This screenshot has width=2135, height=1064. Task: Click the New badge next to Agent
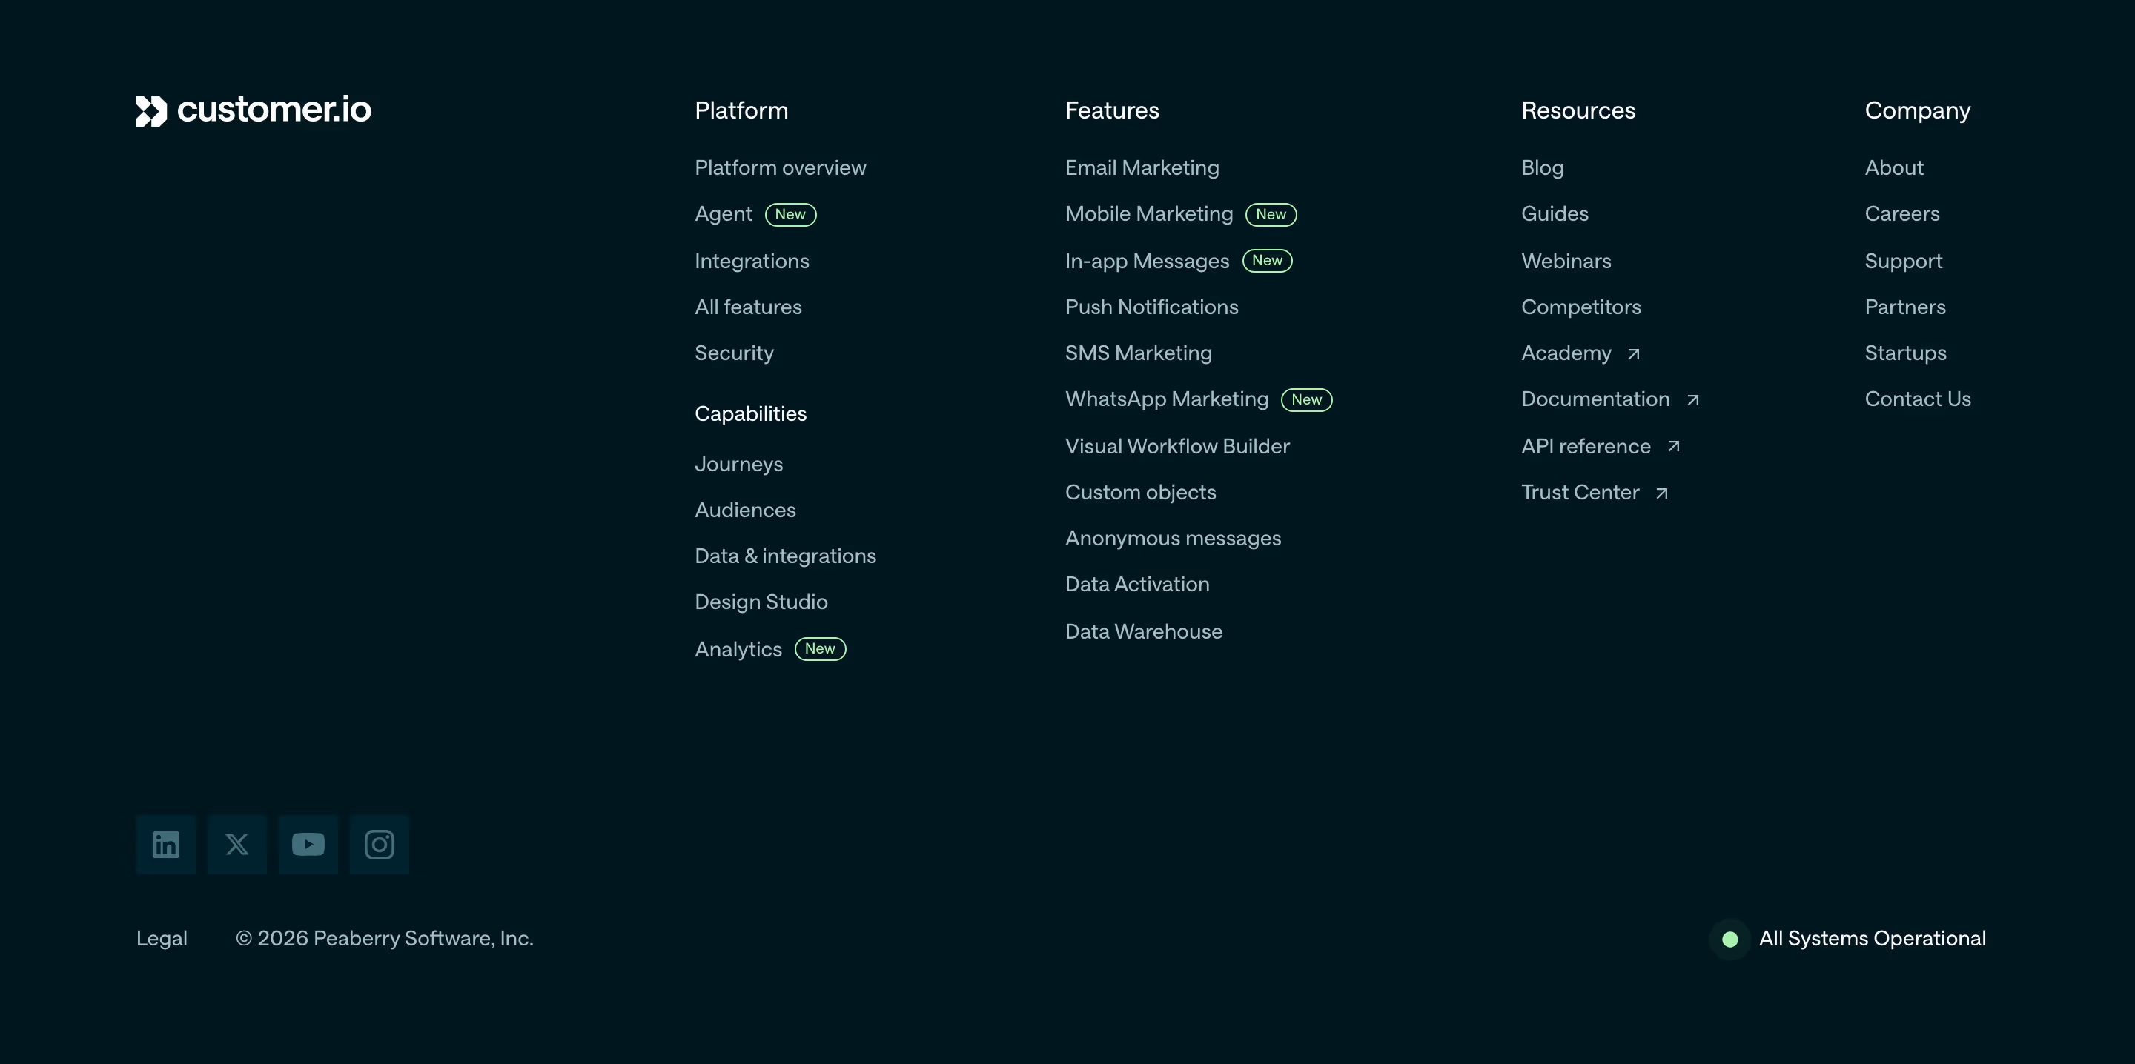point(791,215)
